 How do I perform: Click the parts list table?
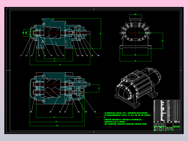pos(167,111)
